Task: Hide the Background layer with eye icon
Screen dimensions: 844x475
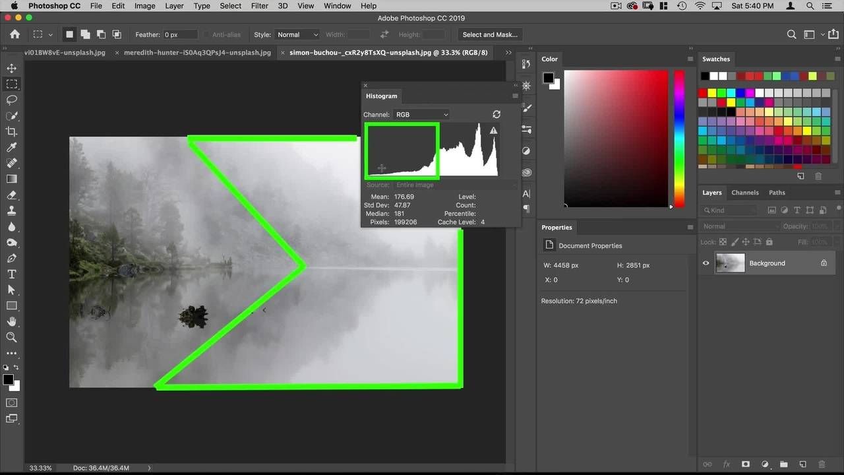Action: [x=706, y=263]
